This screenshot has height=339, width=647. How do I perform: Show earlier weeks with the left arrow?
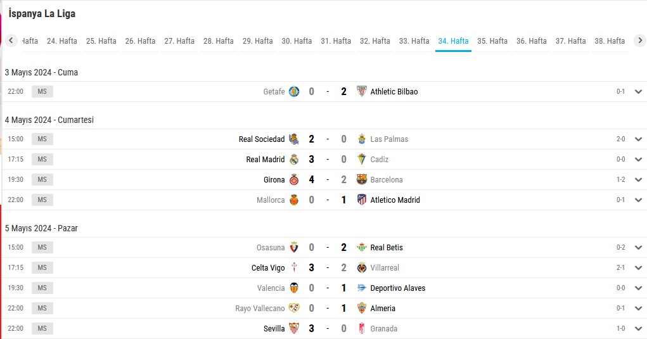(11, 41)
